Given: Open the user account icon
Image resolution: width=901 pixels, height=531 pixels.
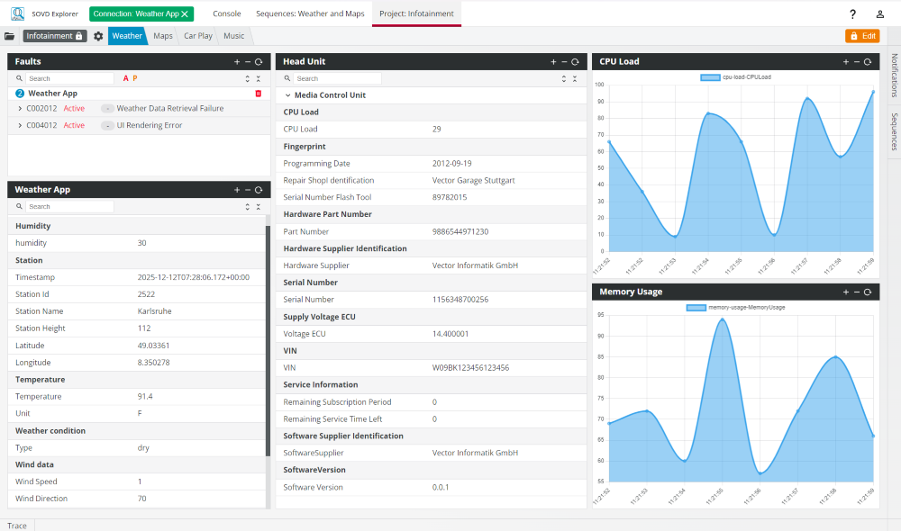Looking at the screenshot, I should click(879, 14).
